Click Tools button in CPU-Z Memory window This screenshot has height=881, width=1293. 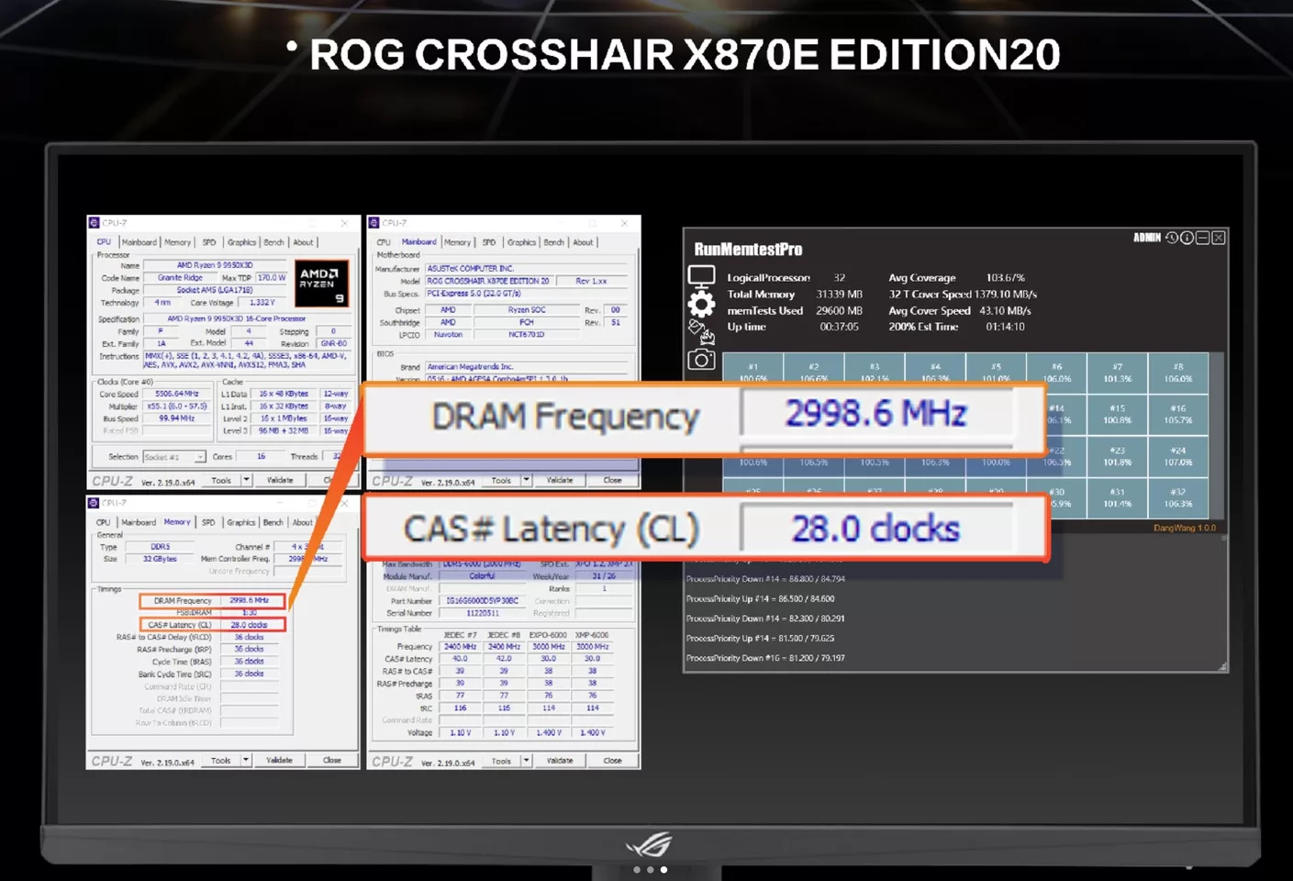coord(221,760)
